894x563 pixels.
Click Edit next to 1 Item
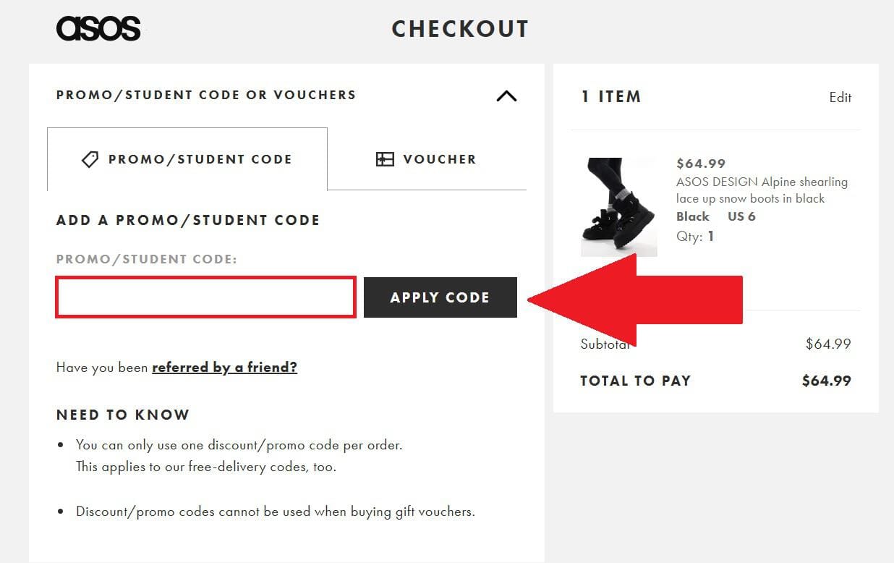840,97
